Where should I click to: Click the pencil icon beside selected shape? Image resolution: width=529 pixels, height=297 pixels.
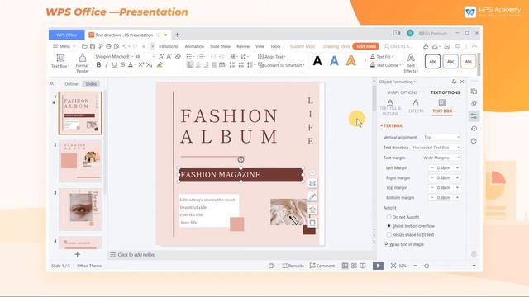[x=312, y=196]
